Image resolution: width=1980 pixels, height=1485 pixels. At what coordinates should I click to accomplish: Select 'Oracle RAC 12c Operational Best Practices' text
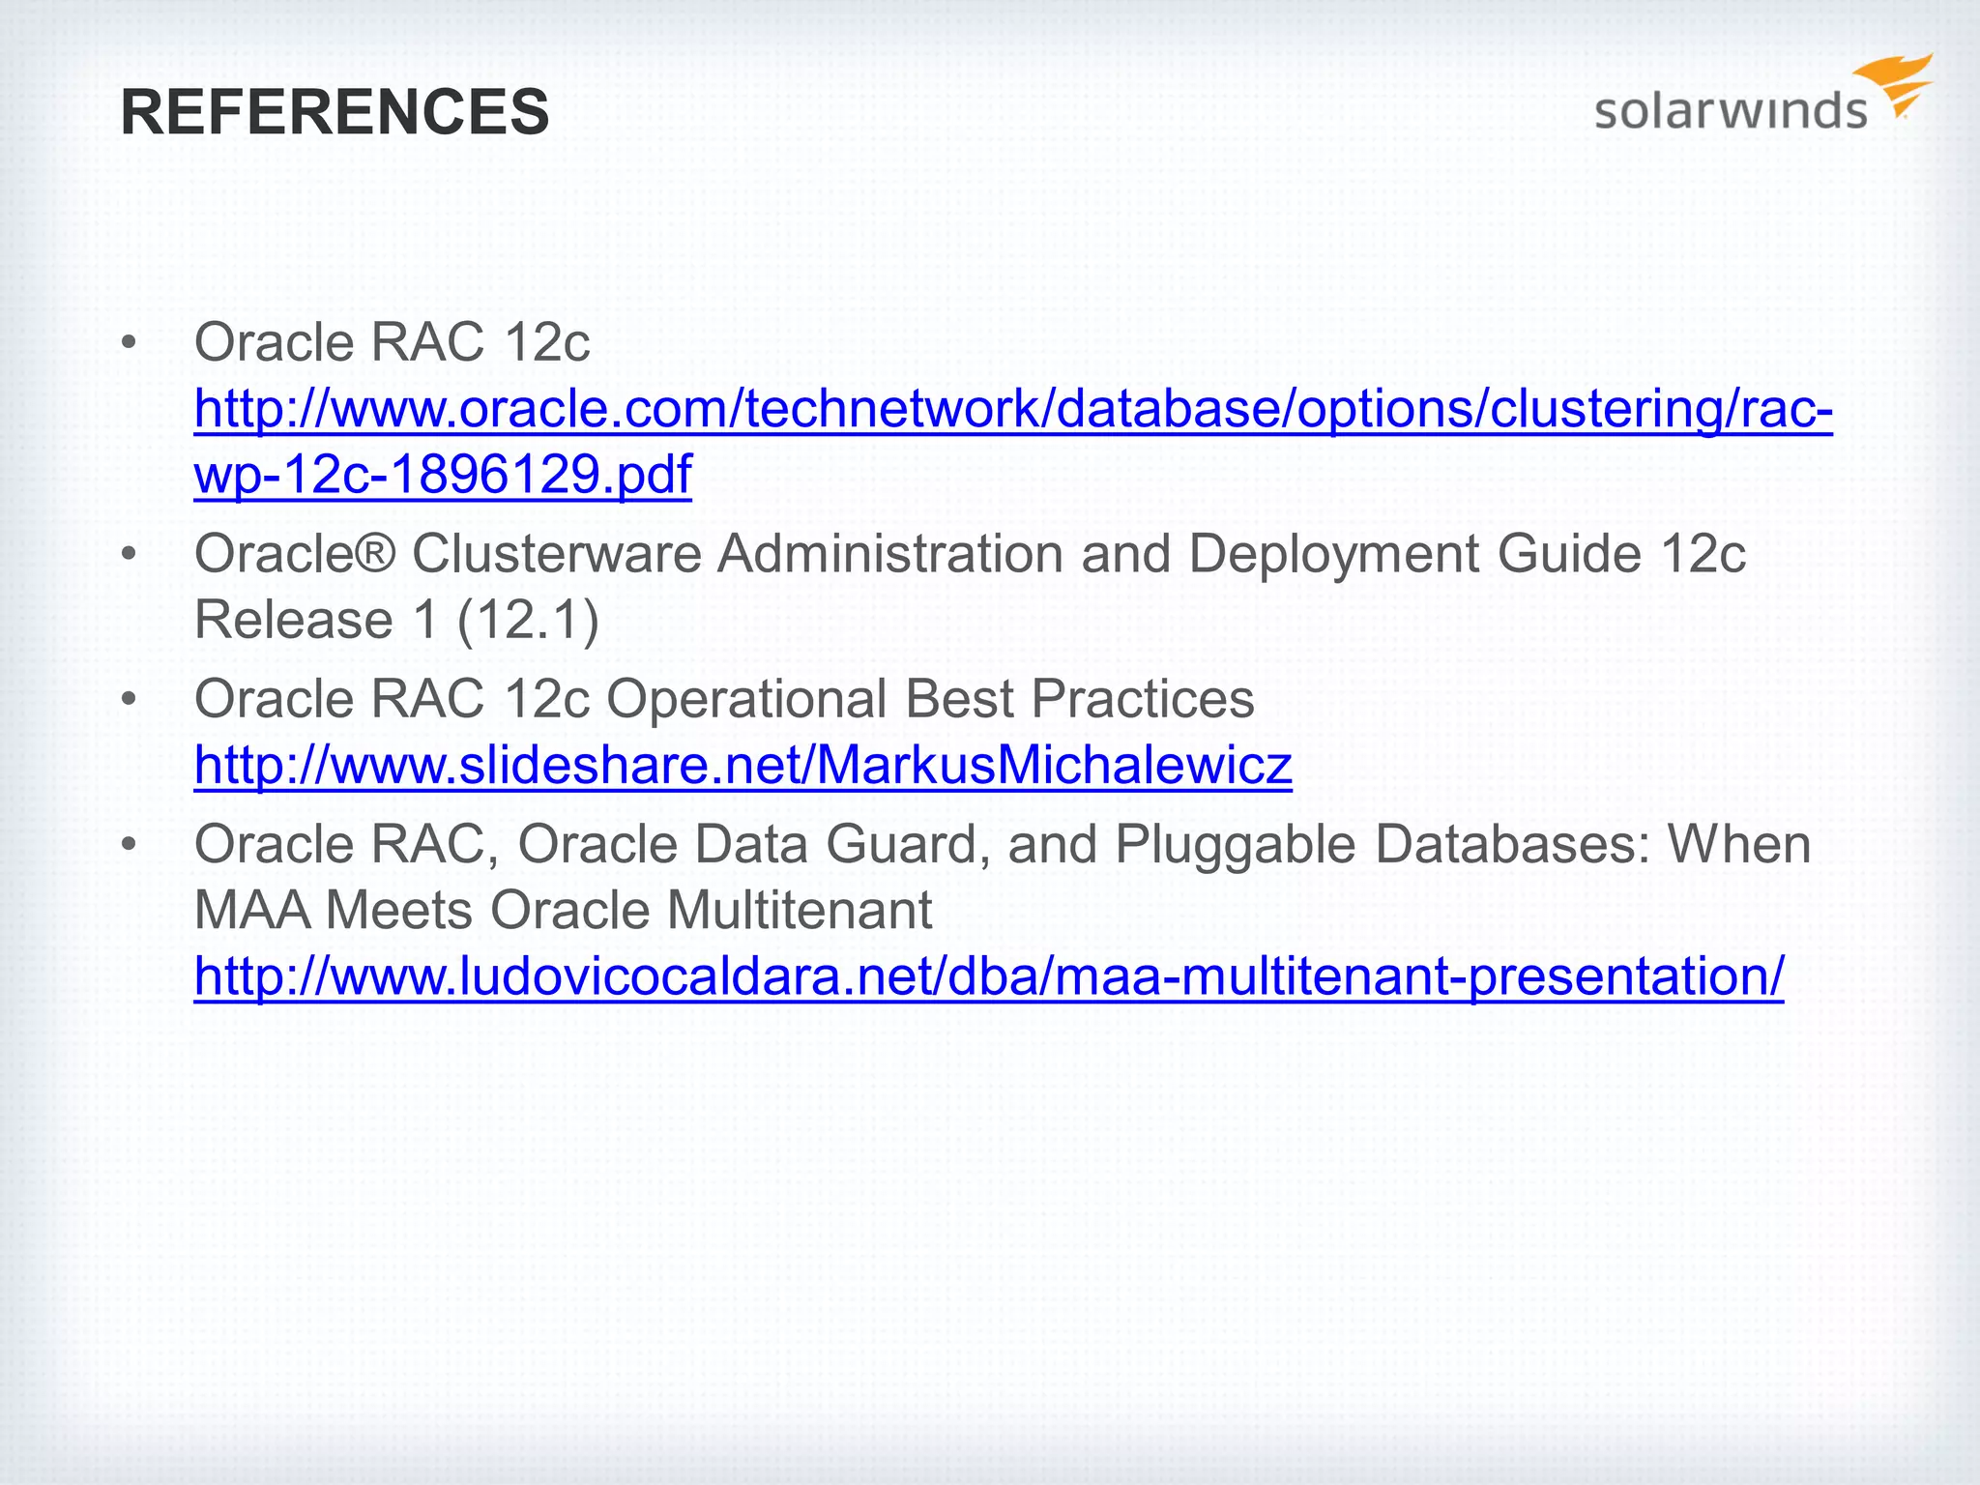[x=724, y=698]
